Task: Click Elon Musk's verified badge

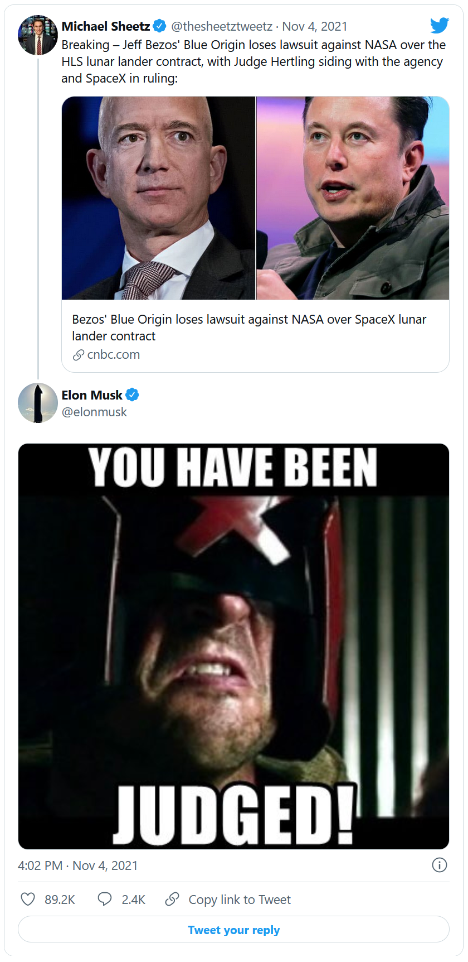Action: [132, 395]
